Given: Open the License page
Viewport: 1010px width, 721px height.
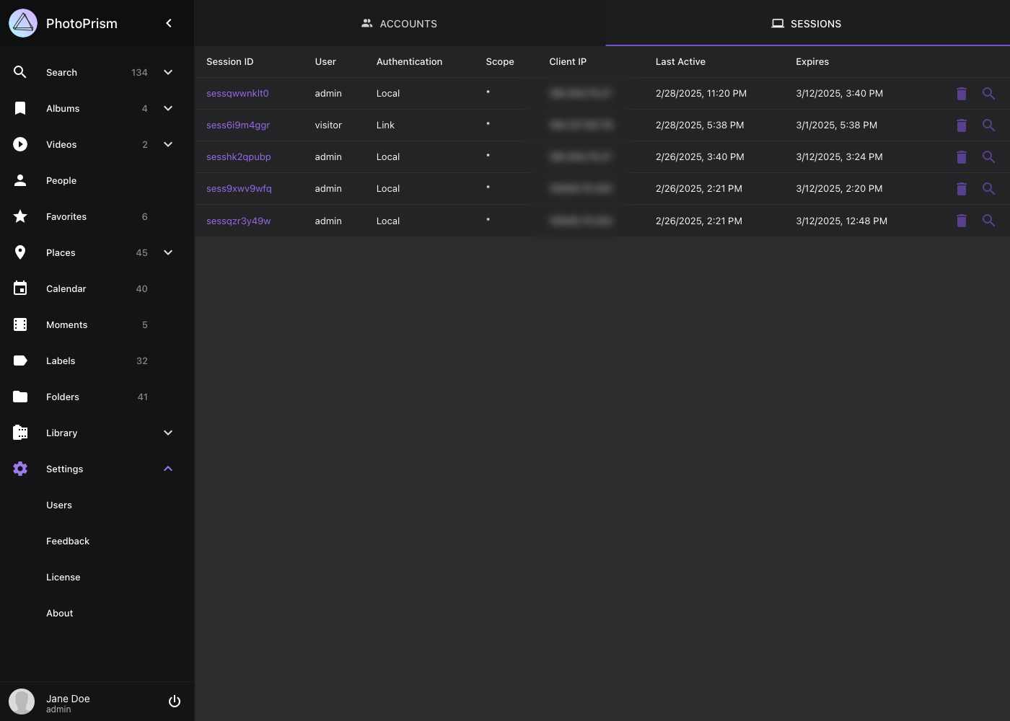Looking at the screenshot, I should [63, 577].
